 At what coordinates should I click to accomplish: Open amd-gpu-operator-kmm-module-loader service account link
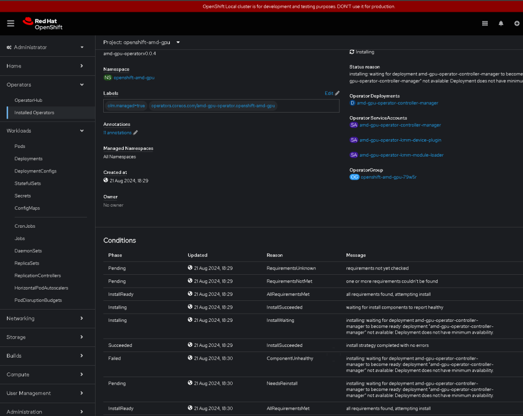coord(402,155)
